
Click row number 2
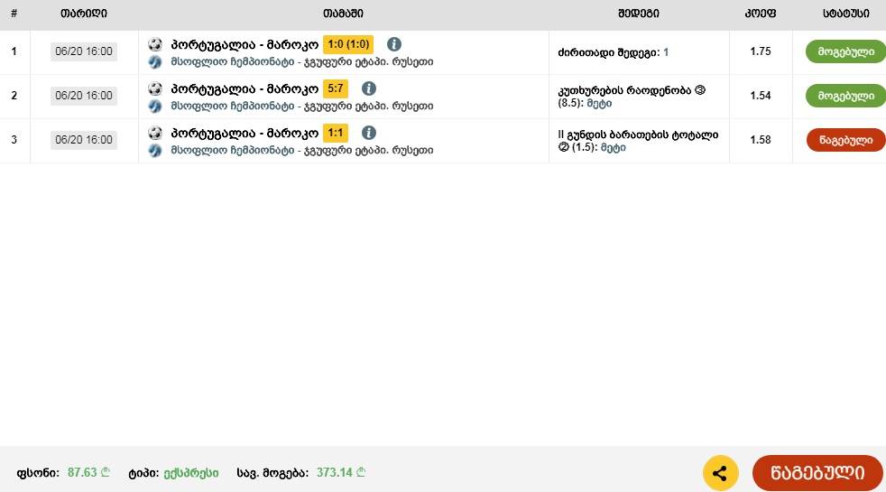14,96
